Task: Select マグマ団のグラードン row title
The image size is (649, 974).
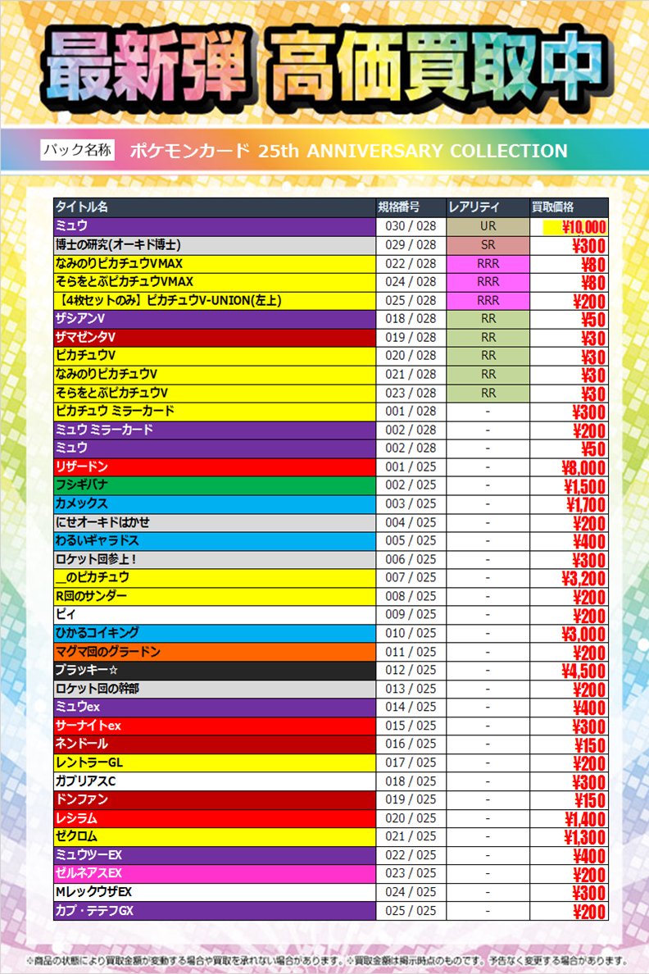Action: click(x=214, y=651)
